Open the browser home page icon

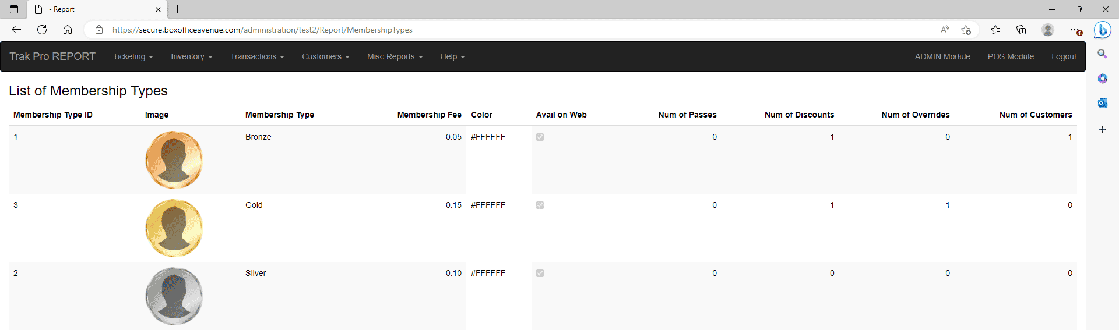pos(68,30)
